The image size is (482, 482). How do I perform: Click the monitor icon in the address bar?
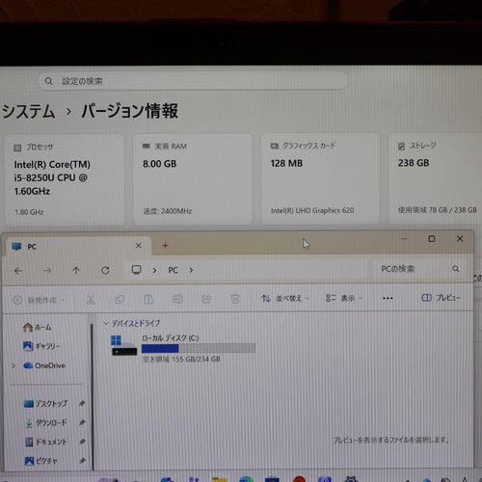(136, 270)
